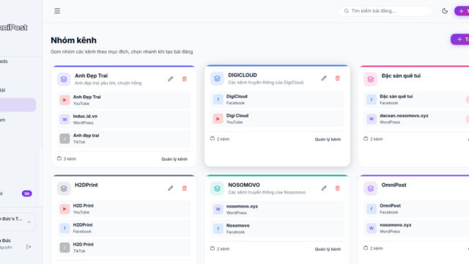Edit the DIGICLOUD group with pencil icon
Screen dimensions: 469x264
(324, 78)
